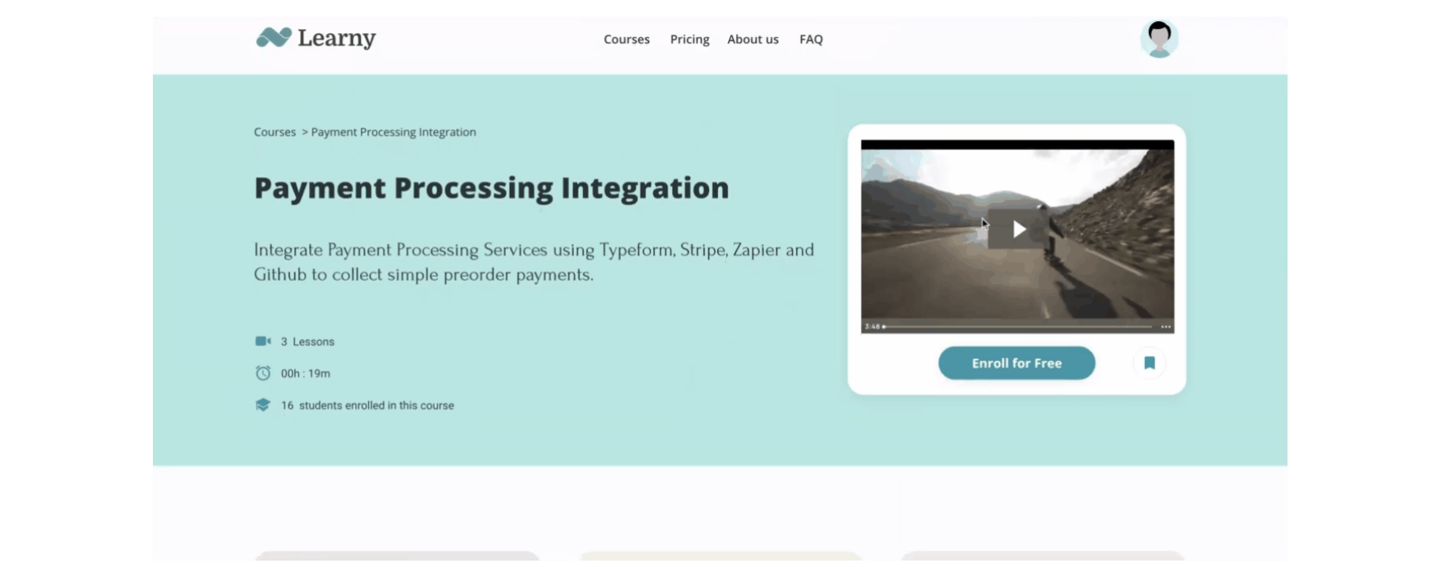This screenshot has width=1442, height=570.
Task: Click the Payment Processing Integration breadcrumb
Action: coord(393,132)
